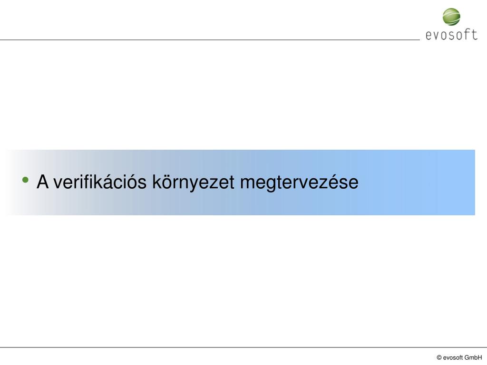Select the word "környezet" in the banner
The image size is (487, 365).
point(193,183)
